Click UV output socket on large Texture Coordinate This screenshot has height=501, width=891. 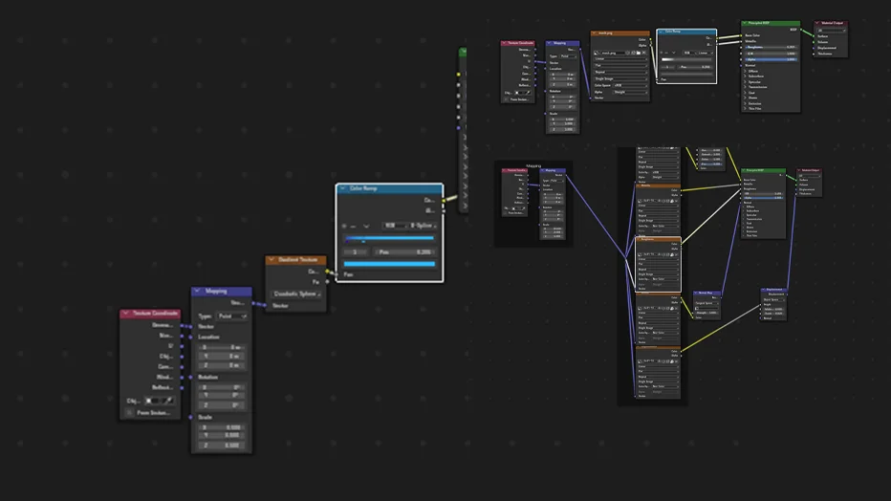point(182,346)
